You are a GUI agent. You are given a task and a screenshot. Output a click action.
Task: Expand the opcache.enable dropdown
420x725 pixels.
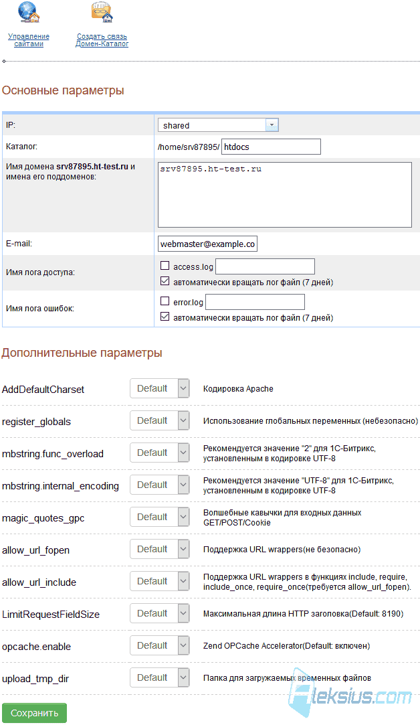point(160,645)
